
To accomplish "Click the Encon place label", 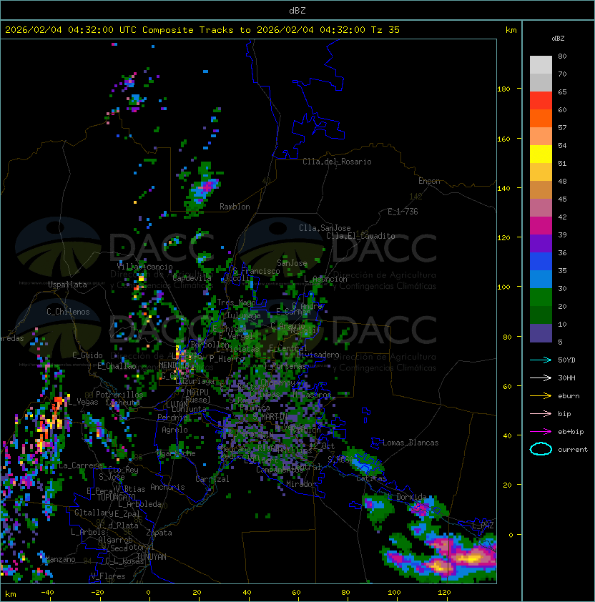I will pos(429,181).
